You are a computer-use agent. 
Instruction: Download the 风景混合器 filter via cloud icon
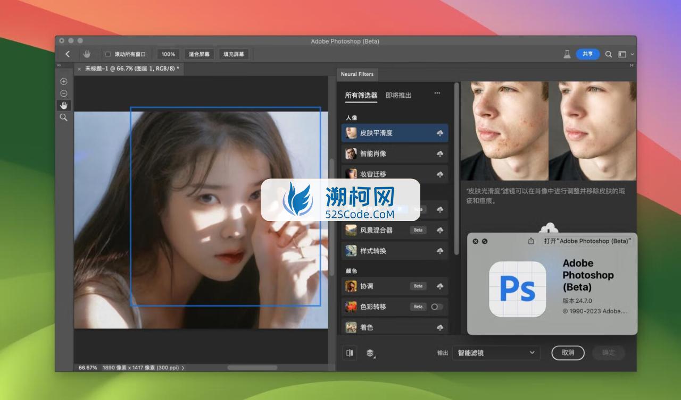click(440, 231)
